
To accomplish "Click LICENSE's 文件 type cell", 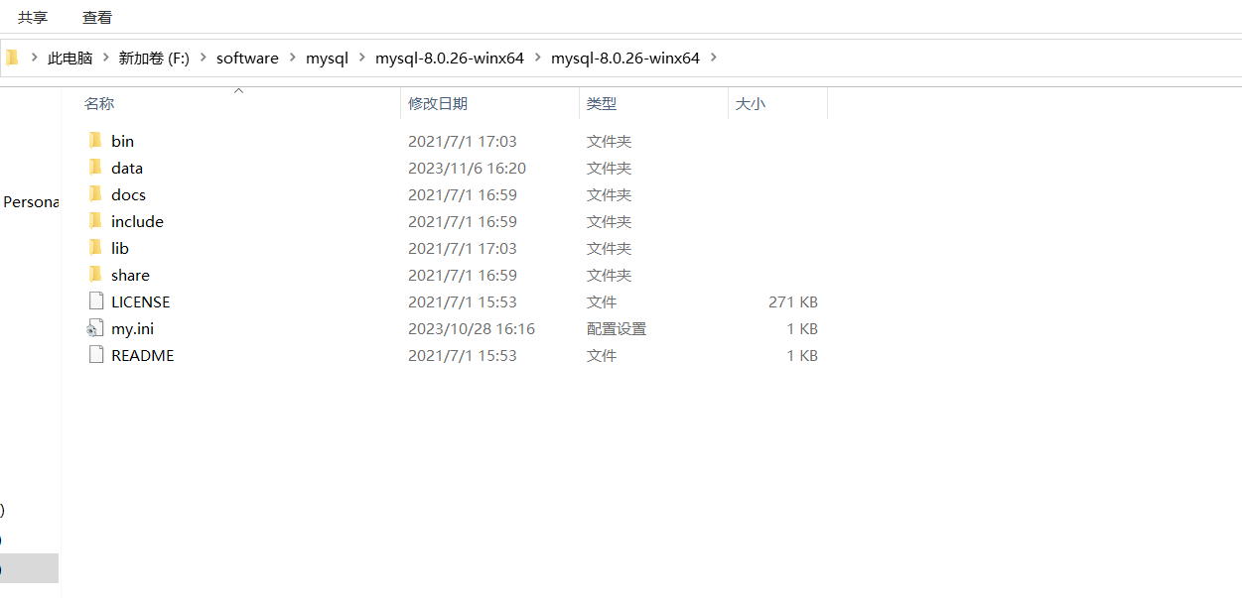I will 602,301.
